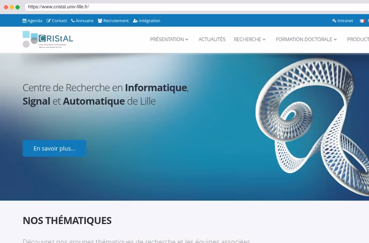Screen dimensions: 369x243
Task: Click the Intégration user-plus icon
Action: (x=135, y=21)
